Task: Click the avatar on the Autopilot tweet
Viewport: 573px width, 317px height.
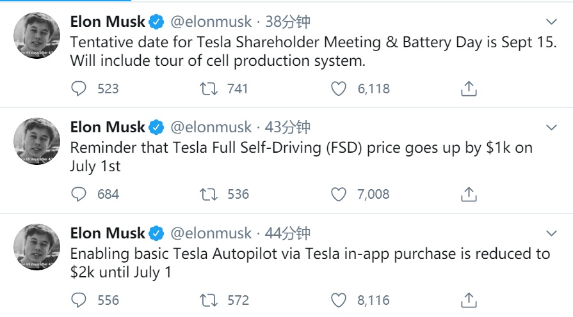Action: (x=36, y=247)
